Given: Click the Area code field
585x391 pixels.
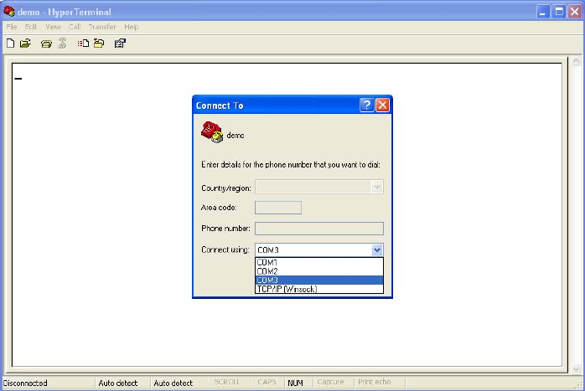Looking at the screenshot, I should (278, 208).
